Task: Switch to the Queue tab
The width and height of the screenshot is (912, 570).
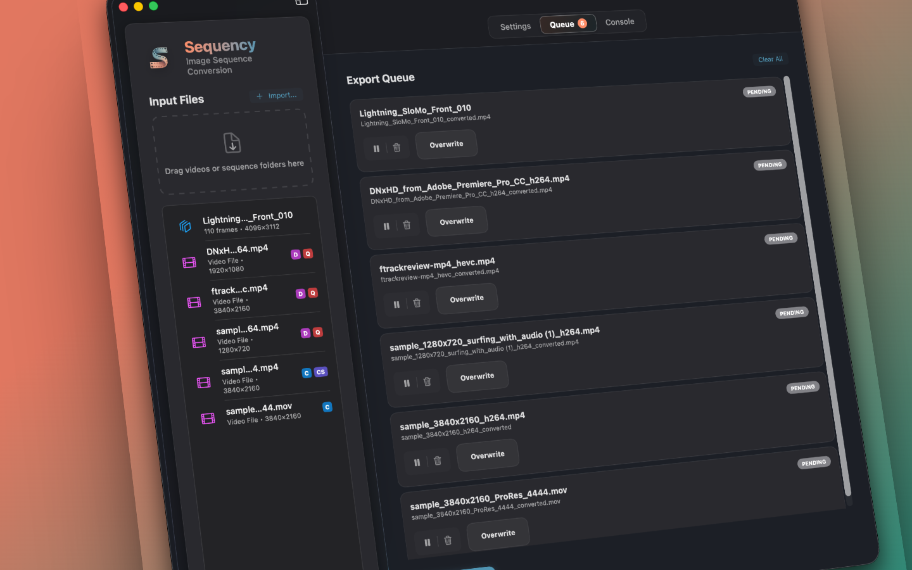Action: pyautogui.click(x=568, y=24)
